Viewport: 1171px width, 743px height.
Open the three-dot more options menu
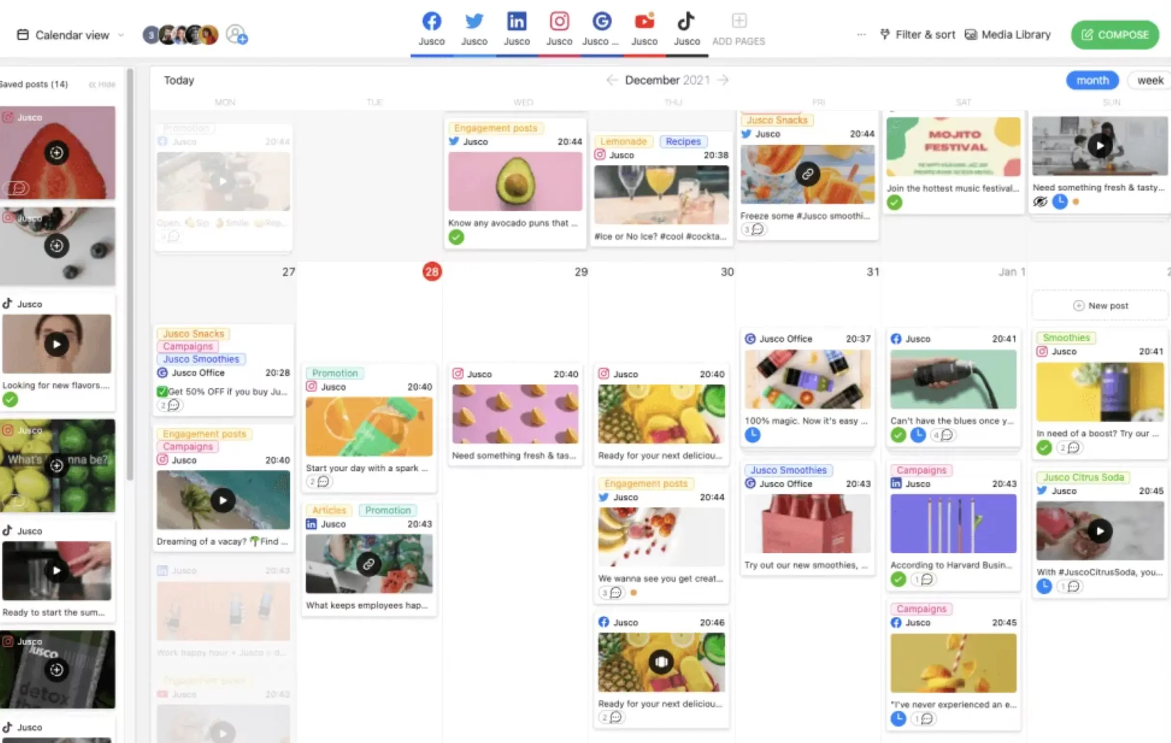tap(861, 35)
